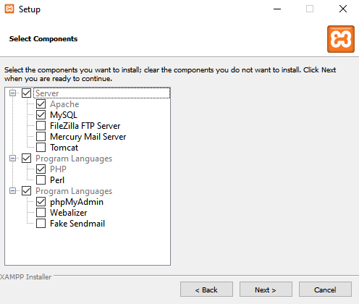Enable the FileZilla FTP Server checkbox
The image size is (359, 304).
click(x=41, y=126)
